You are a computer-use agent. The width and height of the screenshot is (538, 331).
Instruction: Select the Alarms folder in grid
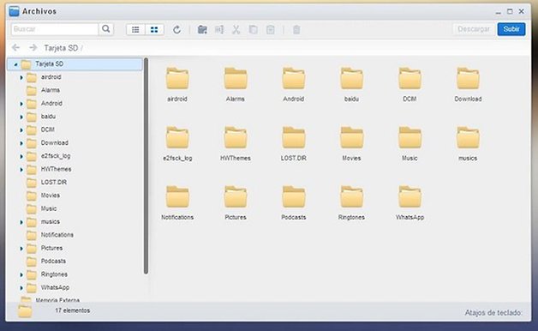pos(236,85)
